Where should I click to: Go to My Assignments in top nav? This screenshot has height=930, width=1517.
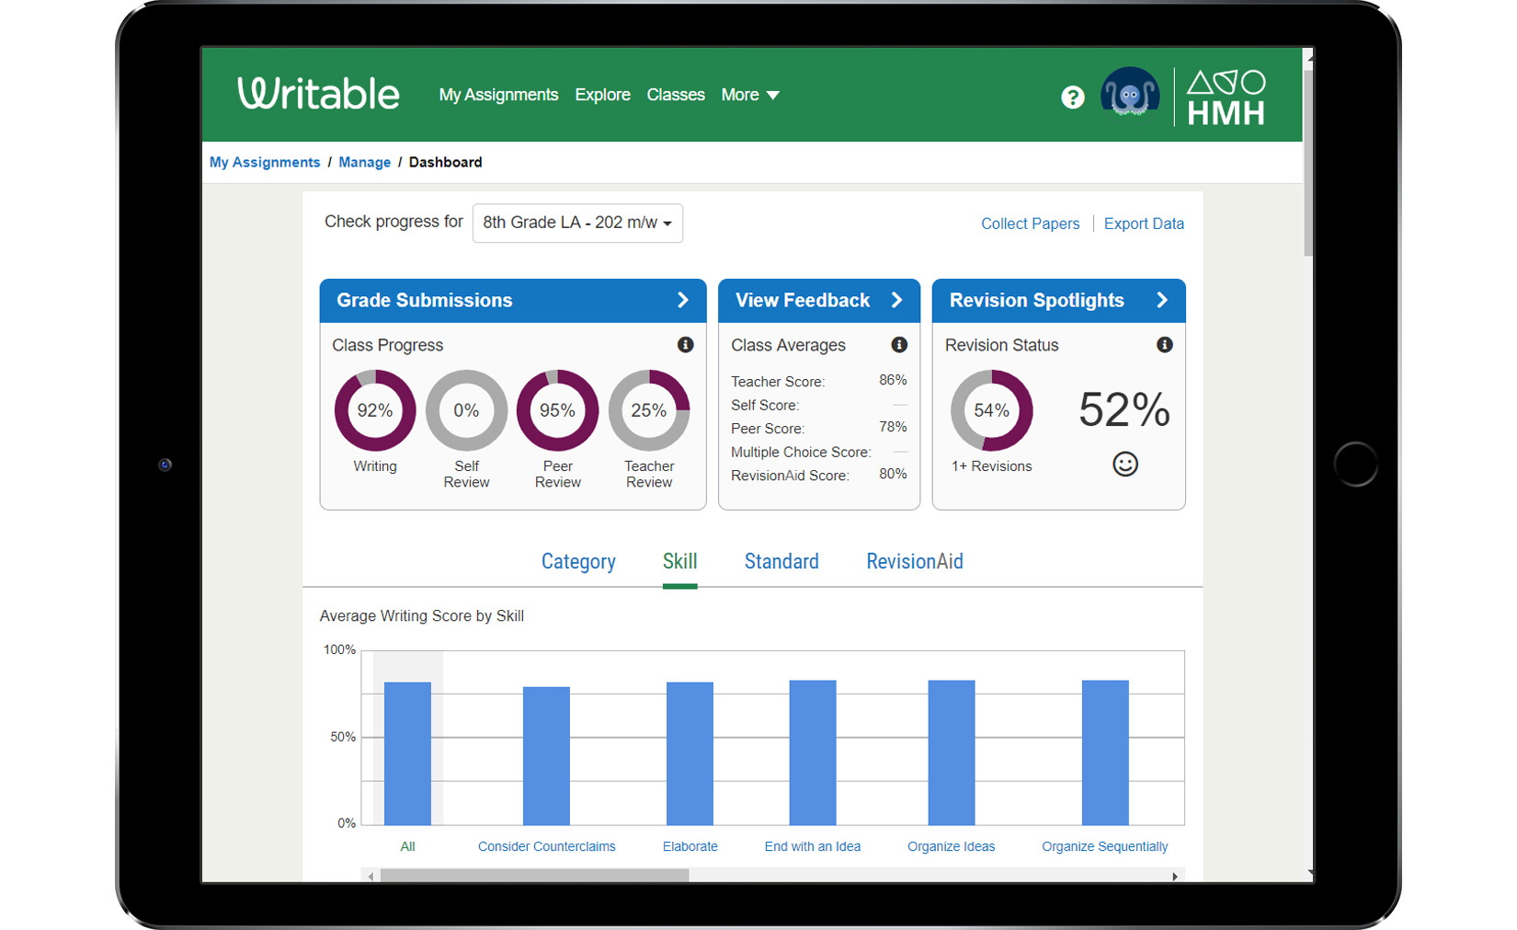pyautogui.click(x=498, y=95)
